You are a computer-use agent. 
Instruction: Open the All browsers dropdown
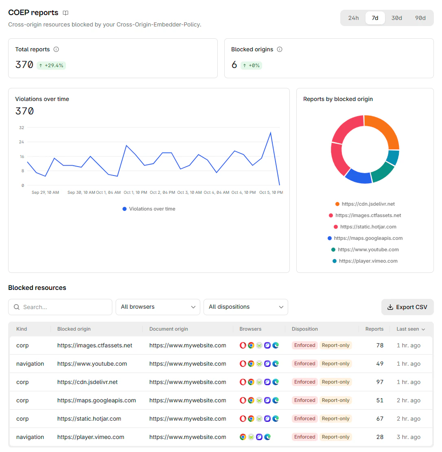coord(158,307)
